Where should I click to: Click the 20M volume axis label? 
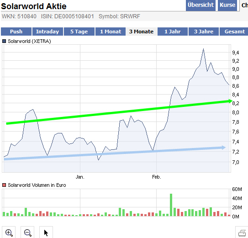coord(237,207)
